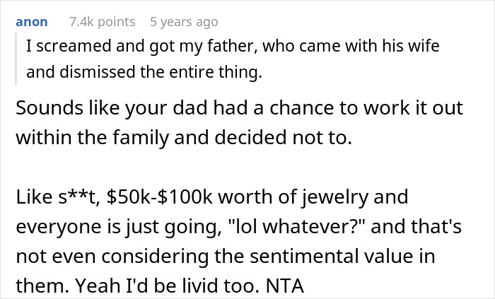Click the text "decided not to."
This screenshot has width=495, height=299.
[x=298, y=137]
